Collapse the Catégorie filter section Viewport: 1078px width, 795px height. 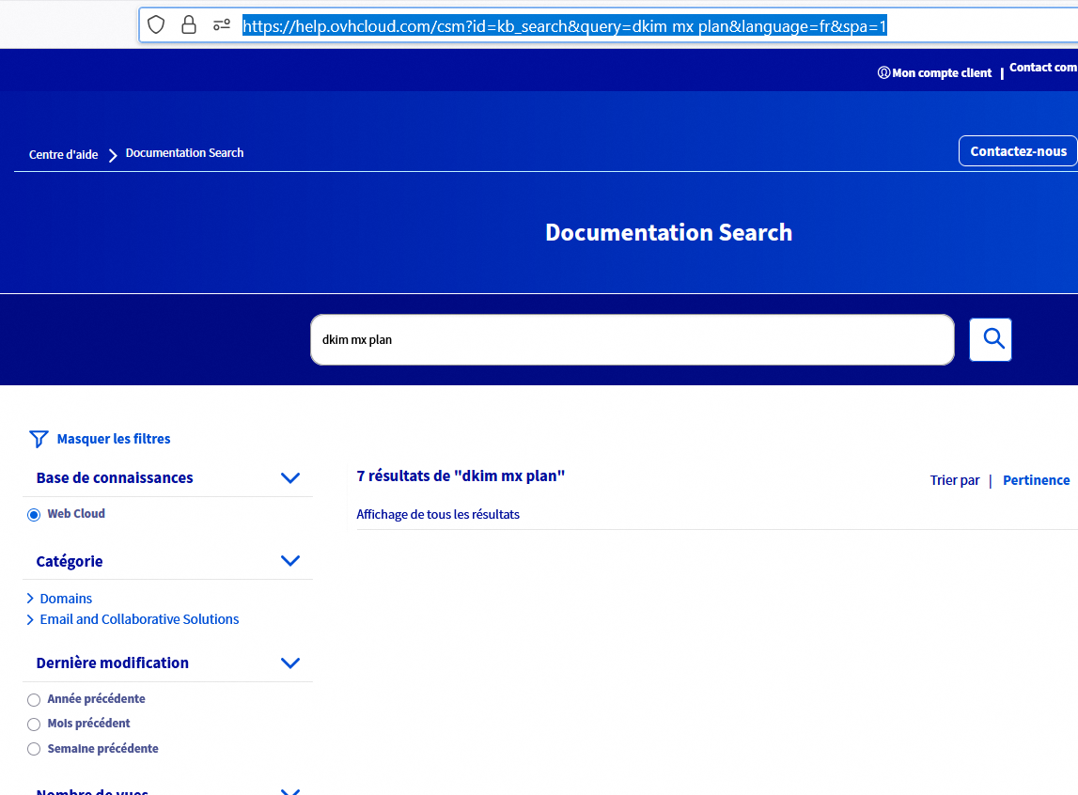point(290,561)
